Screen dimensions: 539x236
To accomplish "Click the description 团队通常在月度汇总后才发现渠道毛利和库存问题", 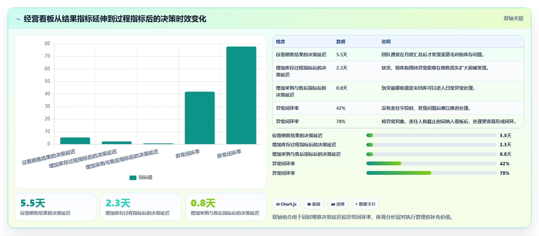I will (x=434, y=55).
